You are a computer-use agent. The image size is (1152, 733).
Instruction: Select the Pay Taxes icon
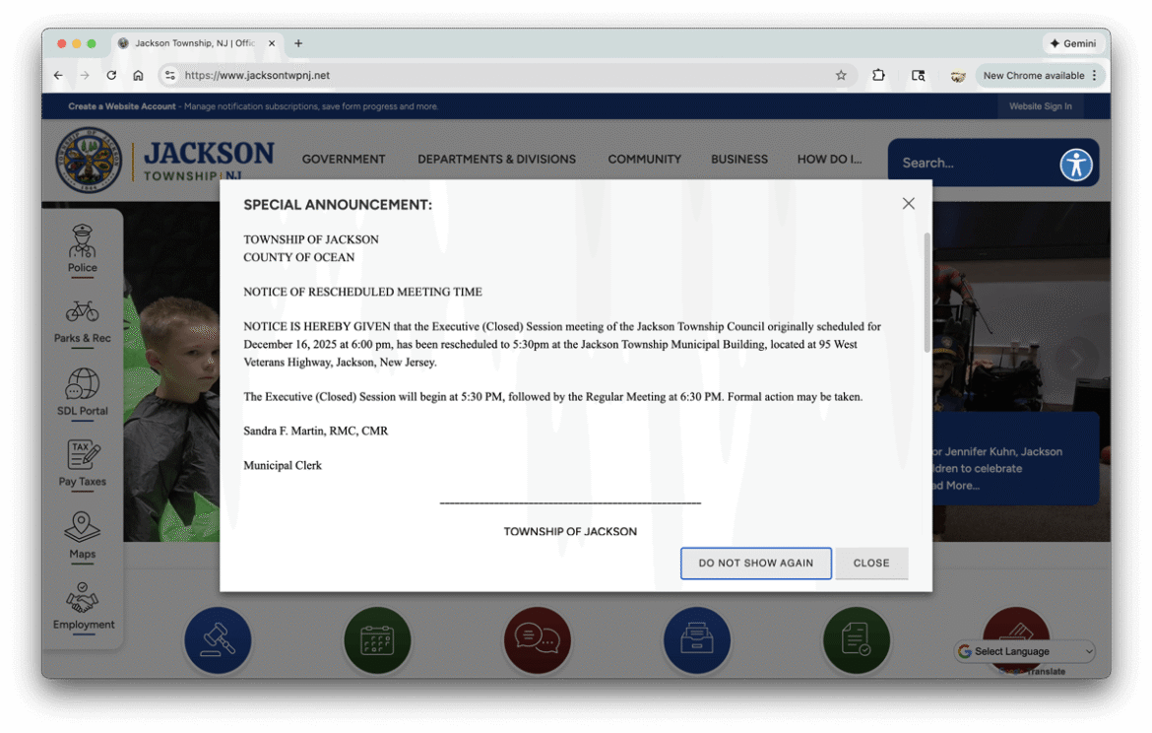pos(83,455)
